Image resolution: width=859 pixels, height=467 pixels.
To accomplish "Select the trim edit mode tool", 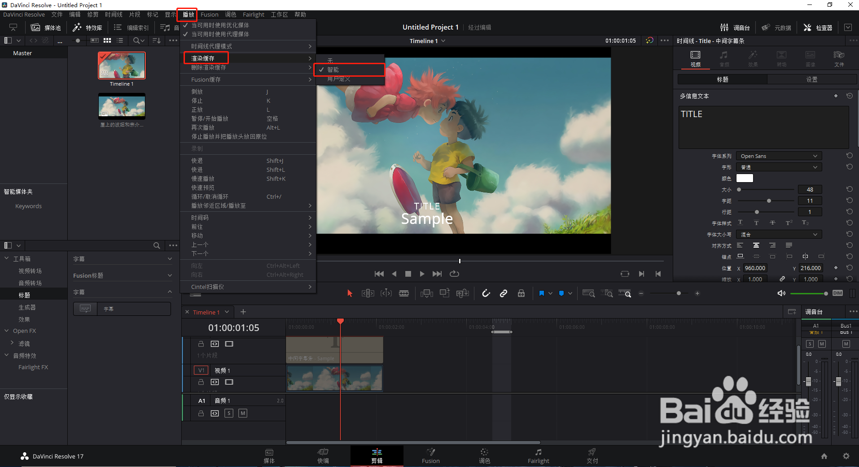I will pyautogui.click(x=368, y=293).
